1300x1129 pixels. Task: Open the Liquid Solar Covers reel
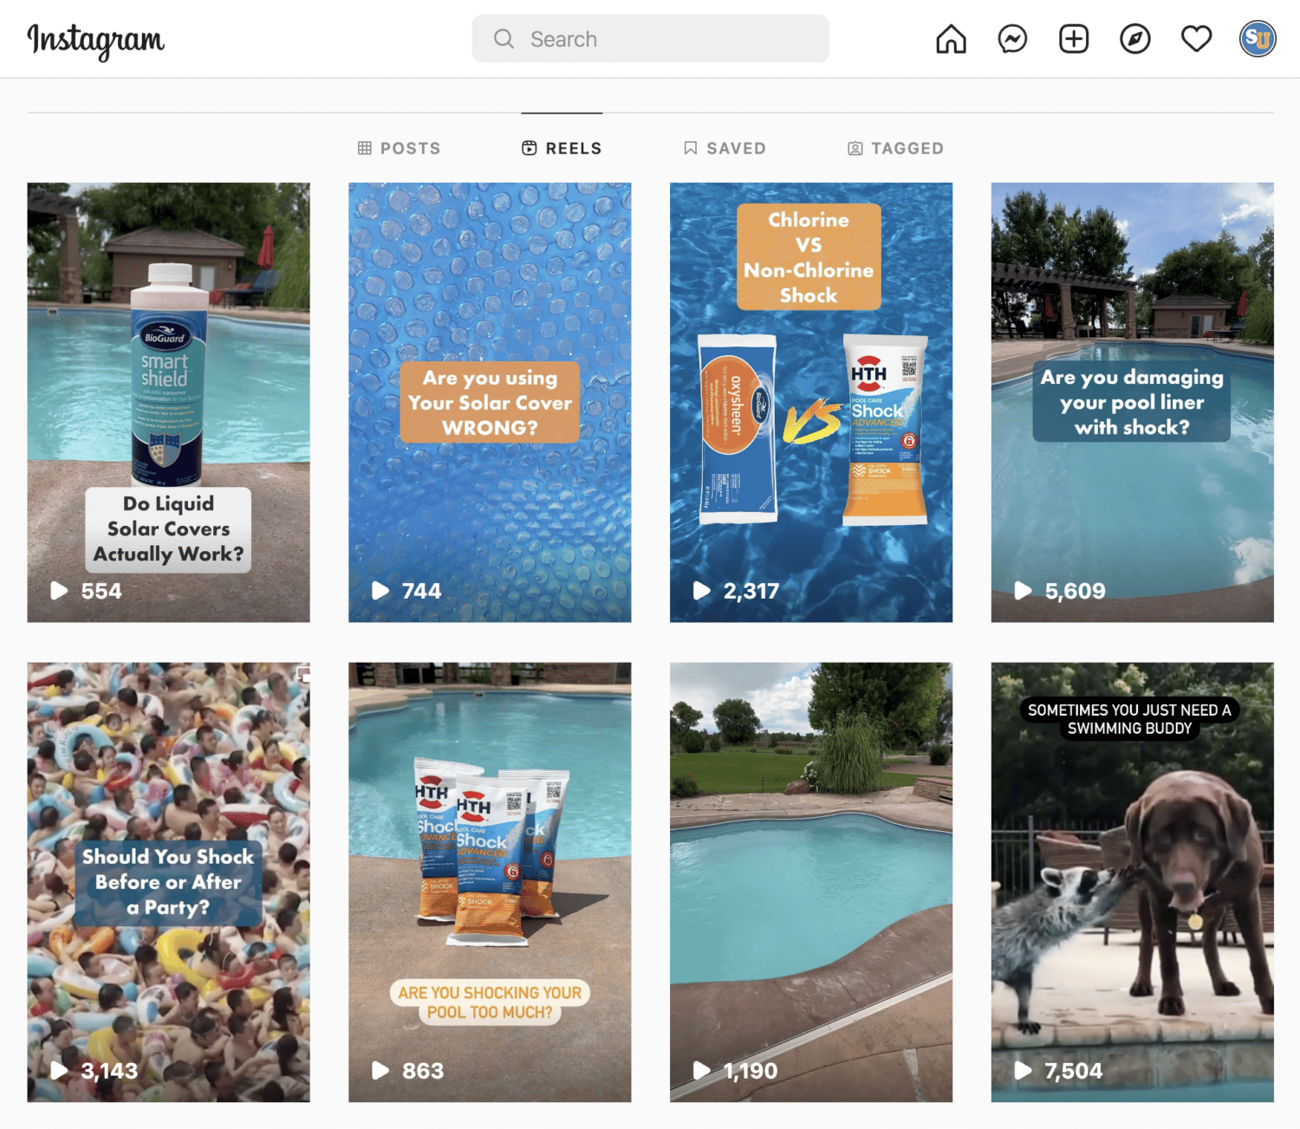click(x=168, y=402)
